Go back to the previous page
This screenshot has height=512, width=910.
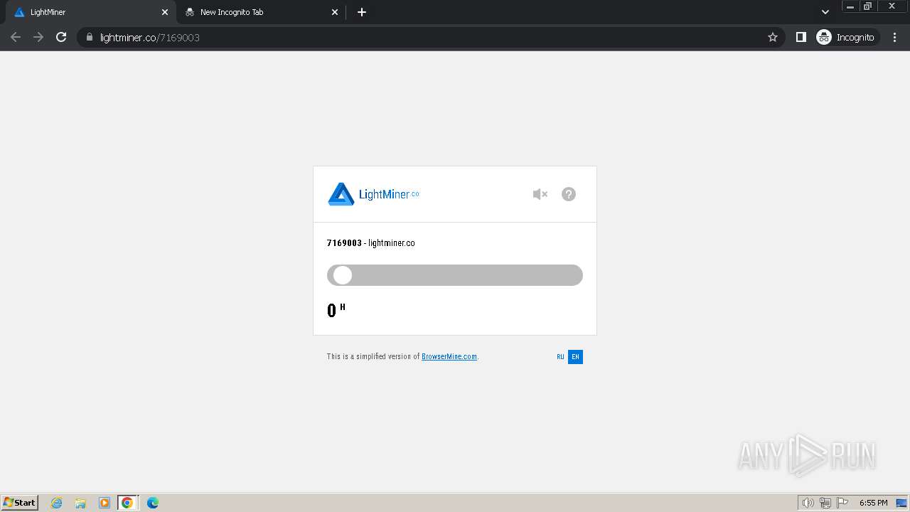[x=16, y=37]
